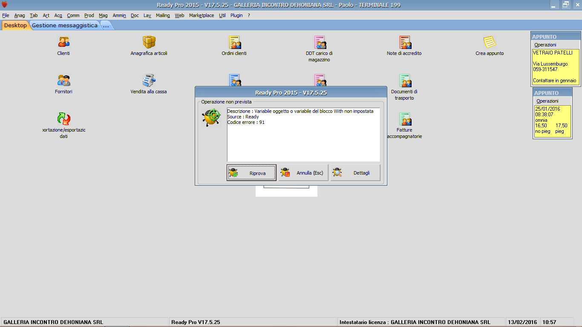Open Note di accredito icon
This screenshot has height=327, width=582.
[x=405, y=42]
